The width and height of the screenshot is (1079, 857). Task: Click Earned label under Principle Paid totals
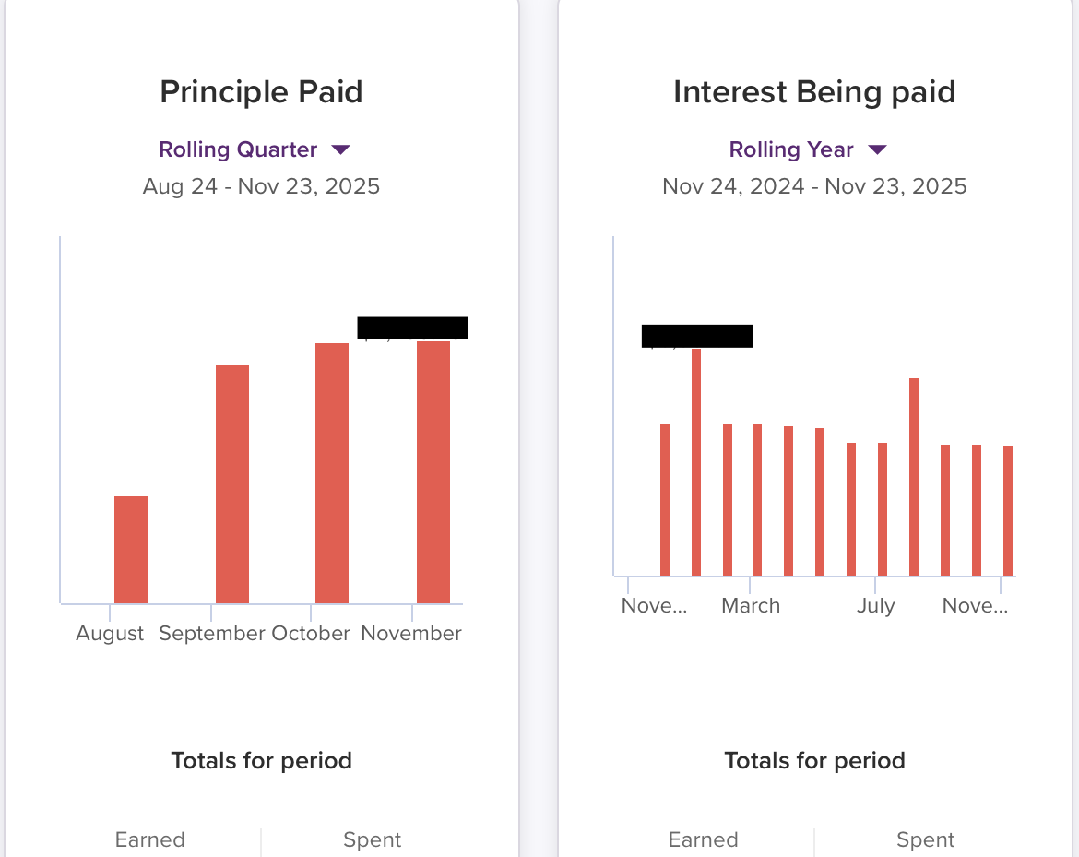click(x=150, y=839)
